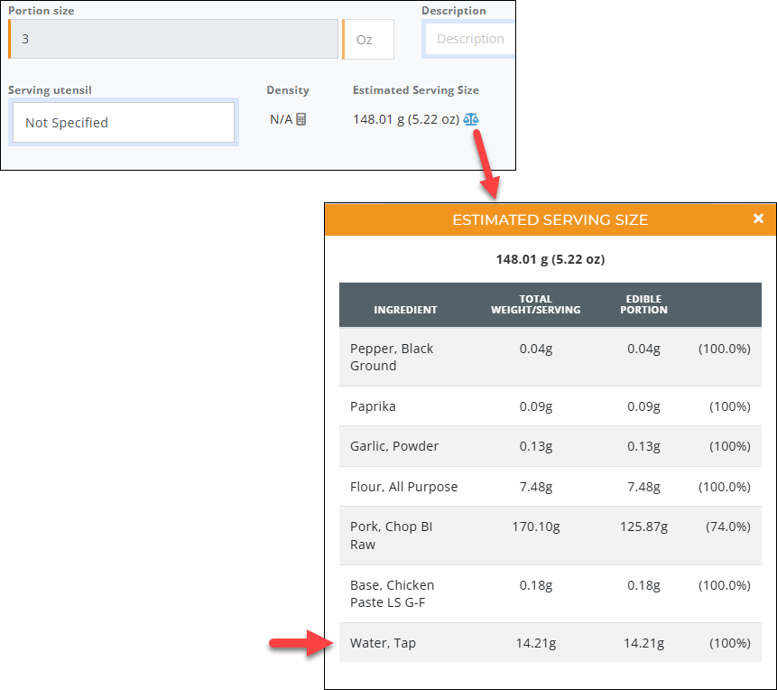Click the Black Pepper total weight 0.04g
Viewport: 777px width, 690px height.
point(536,349)
